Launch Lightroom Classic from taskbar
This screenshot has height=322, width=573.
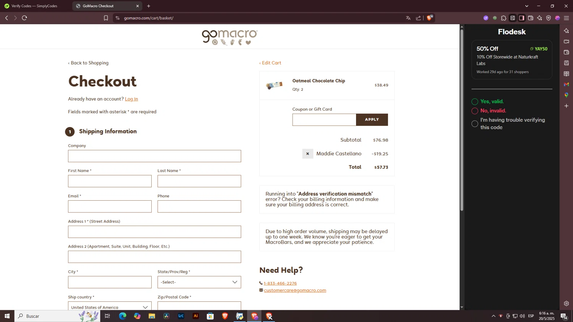[x=181, y=316]
